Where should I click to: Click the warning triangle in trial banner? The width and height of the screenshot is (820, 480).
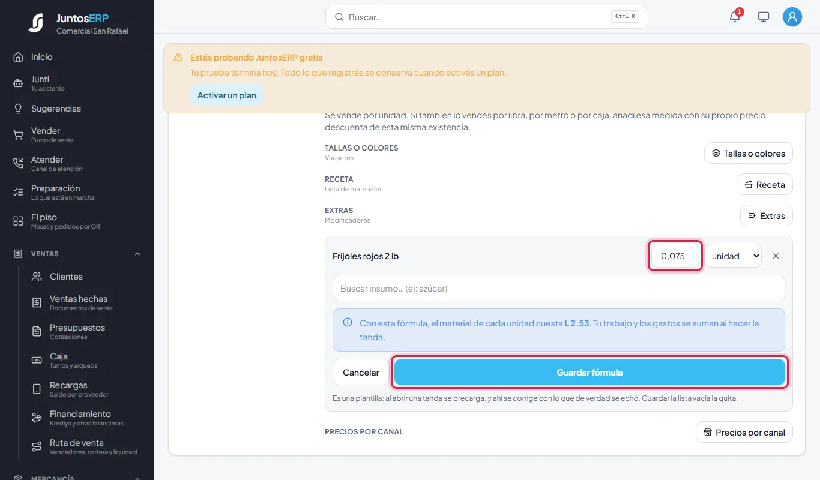pyautogui.click(x=178, y=58)
